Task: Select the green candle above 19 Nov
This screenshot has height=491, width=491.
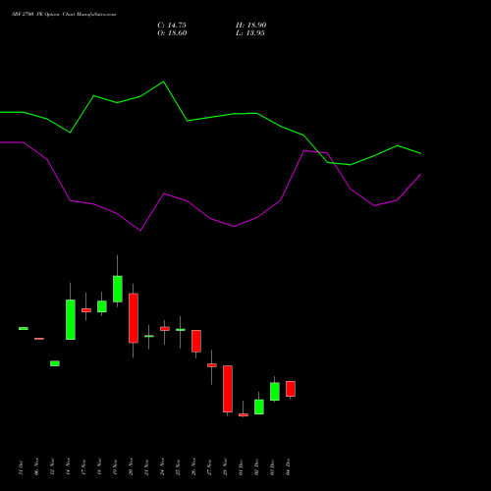Action: tap(118, 289)
